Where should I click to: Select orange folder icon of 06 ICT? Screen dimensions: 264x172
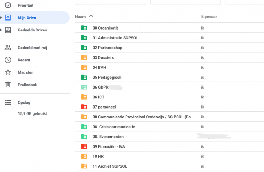click(84, 97)
